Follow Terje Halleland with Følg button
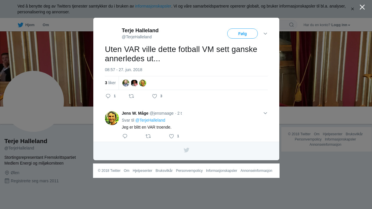 (242, 34)
